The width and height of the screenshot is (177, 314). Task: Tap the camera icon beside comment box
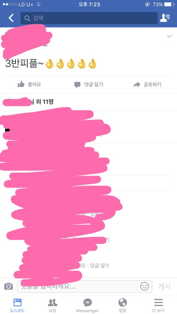(x=8, y=286)
